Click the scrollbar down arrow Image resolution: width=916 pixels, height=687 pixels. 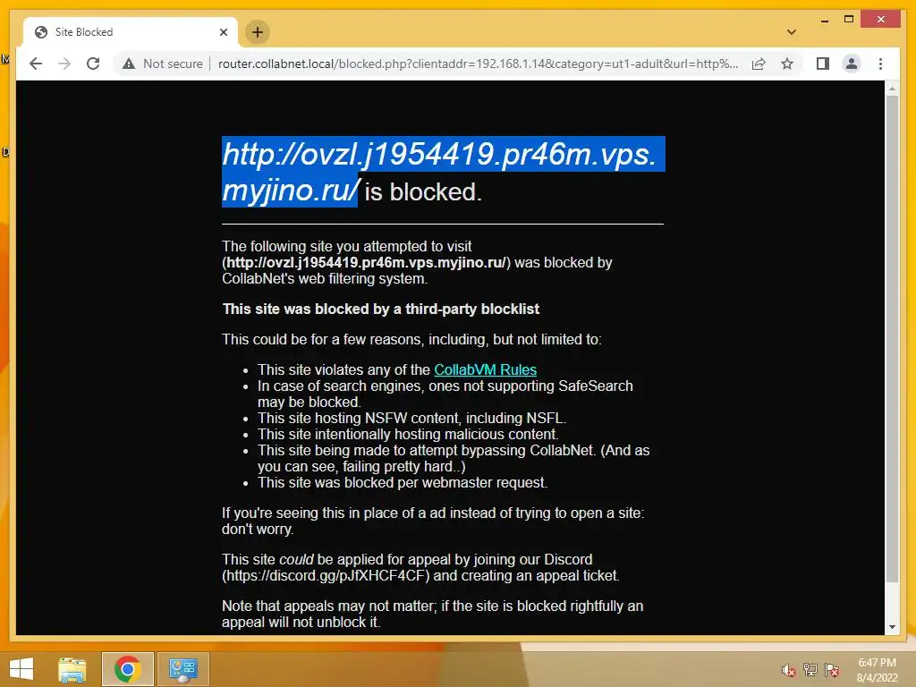[892, 627]
